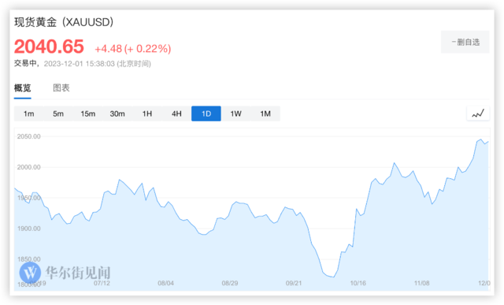
Task: Choose the 5m timeframe
Action: (58, 113)
